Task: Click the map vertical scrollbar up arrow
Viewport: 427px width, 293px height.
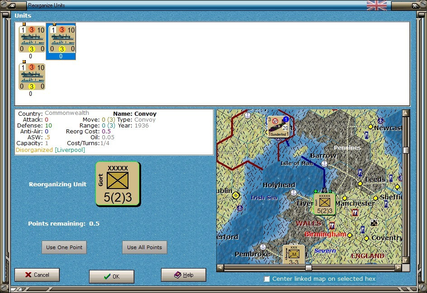Action: point(406,113)
